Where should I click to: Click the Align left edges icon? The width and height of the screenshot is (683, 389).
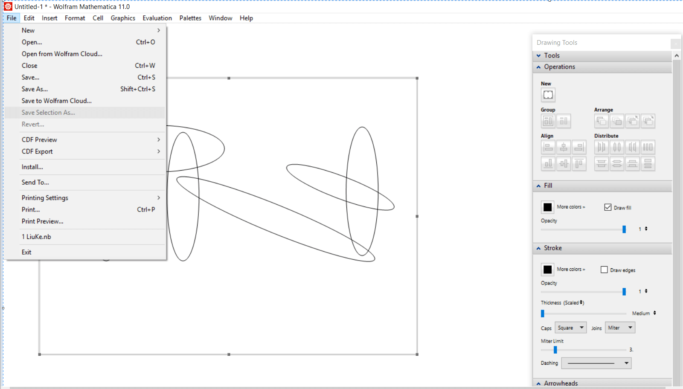(x=548, y=148)
